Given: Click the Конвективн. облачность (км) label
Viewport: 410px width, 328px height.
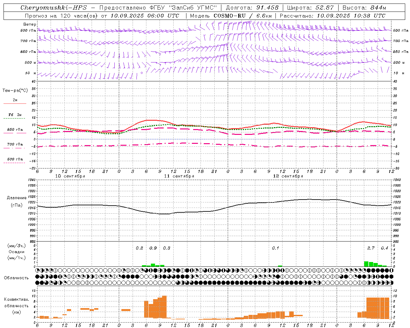Looking at the screenshot, I should 16,306.
